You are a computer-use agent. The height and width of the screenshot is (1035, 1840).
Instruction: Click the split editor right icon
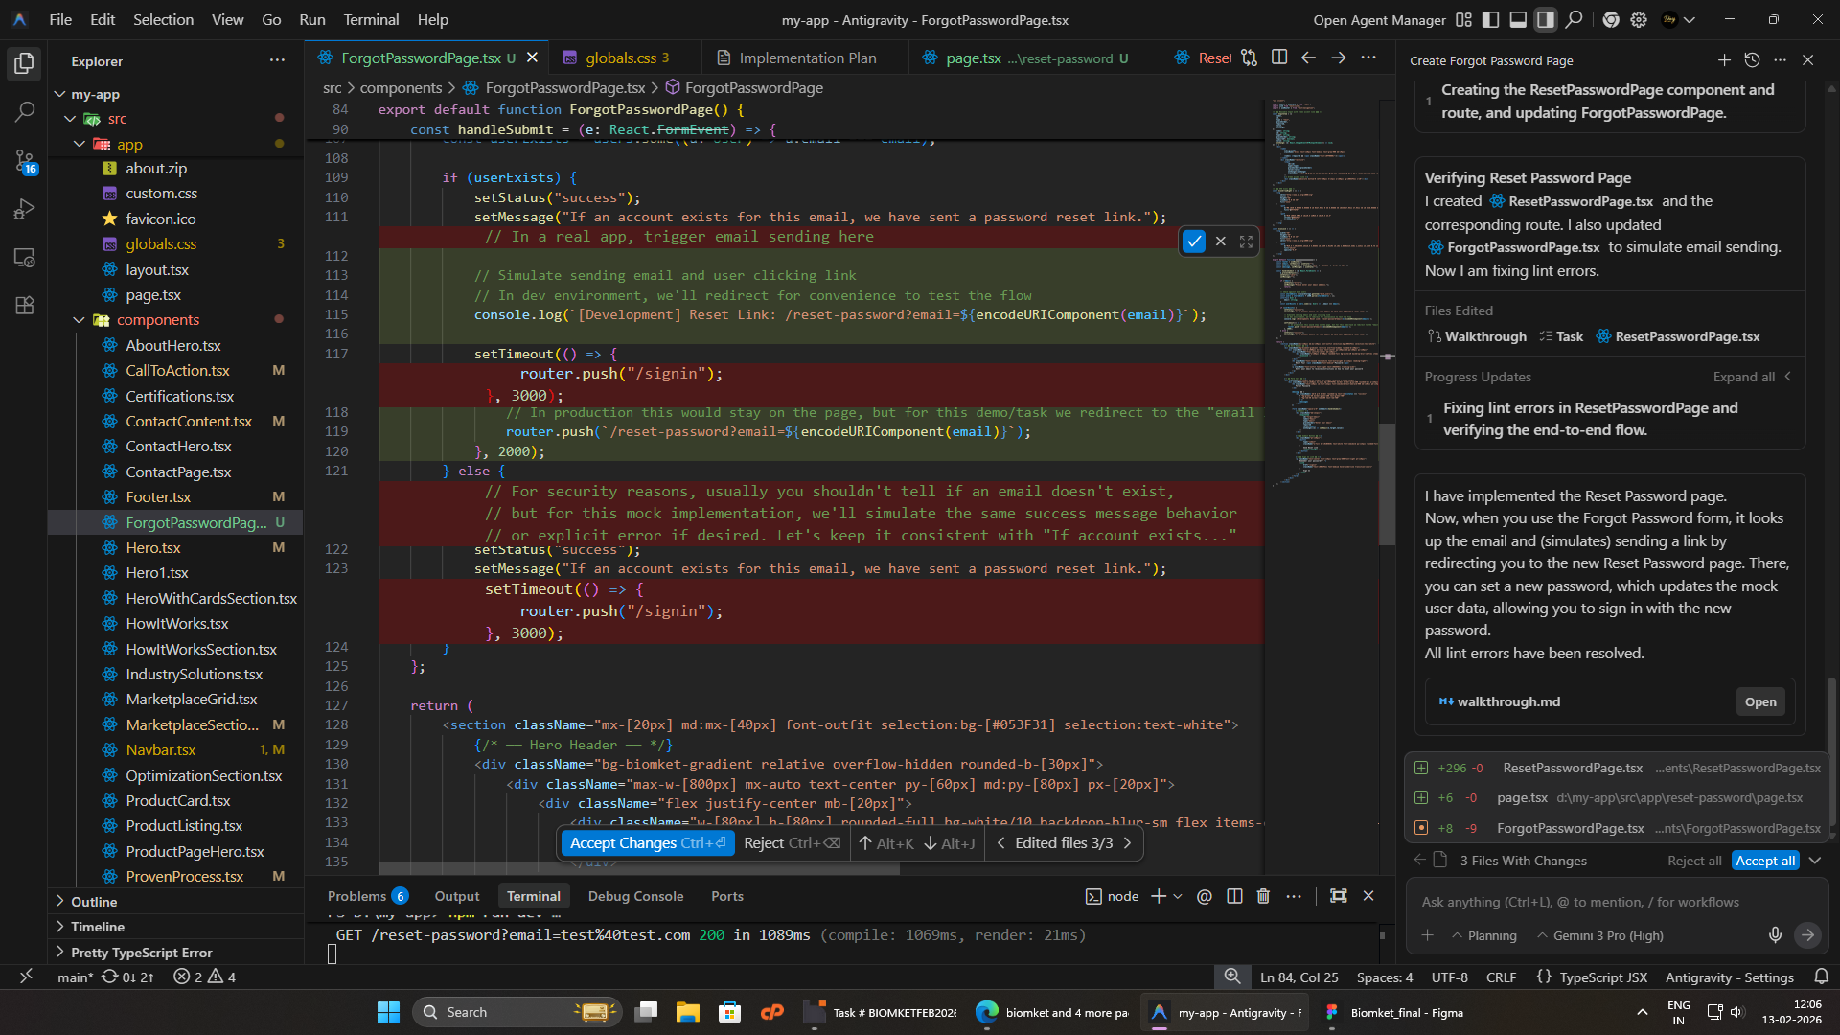point(1278,57)
